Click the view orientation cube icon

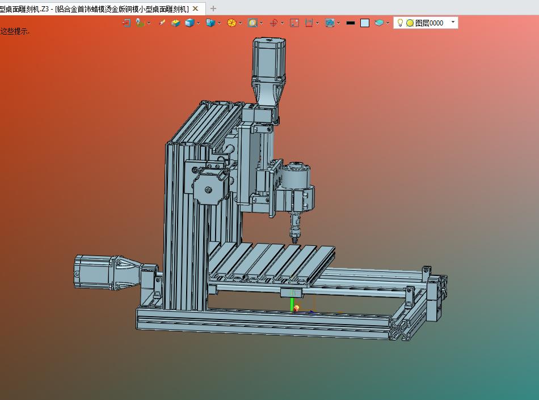point(210,23)
